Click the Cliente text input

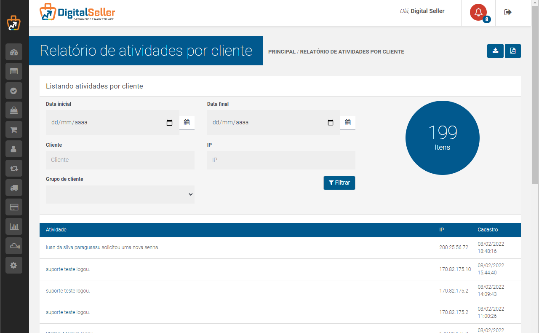click(x=120, y=160)
